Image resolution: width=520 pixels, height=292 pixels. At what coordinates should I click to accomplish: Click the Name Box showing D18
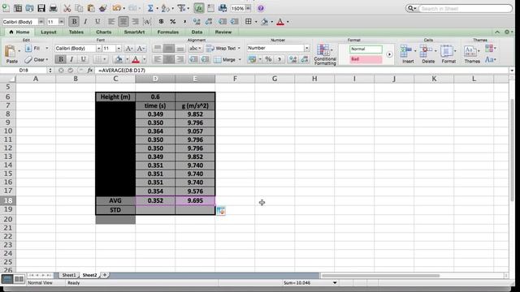tap(24, 71)
